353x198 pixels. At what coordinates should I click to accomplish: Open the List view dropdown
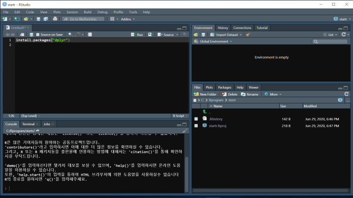coord(330,35)
